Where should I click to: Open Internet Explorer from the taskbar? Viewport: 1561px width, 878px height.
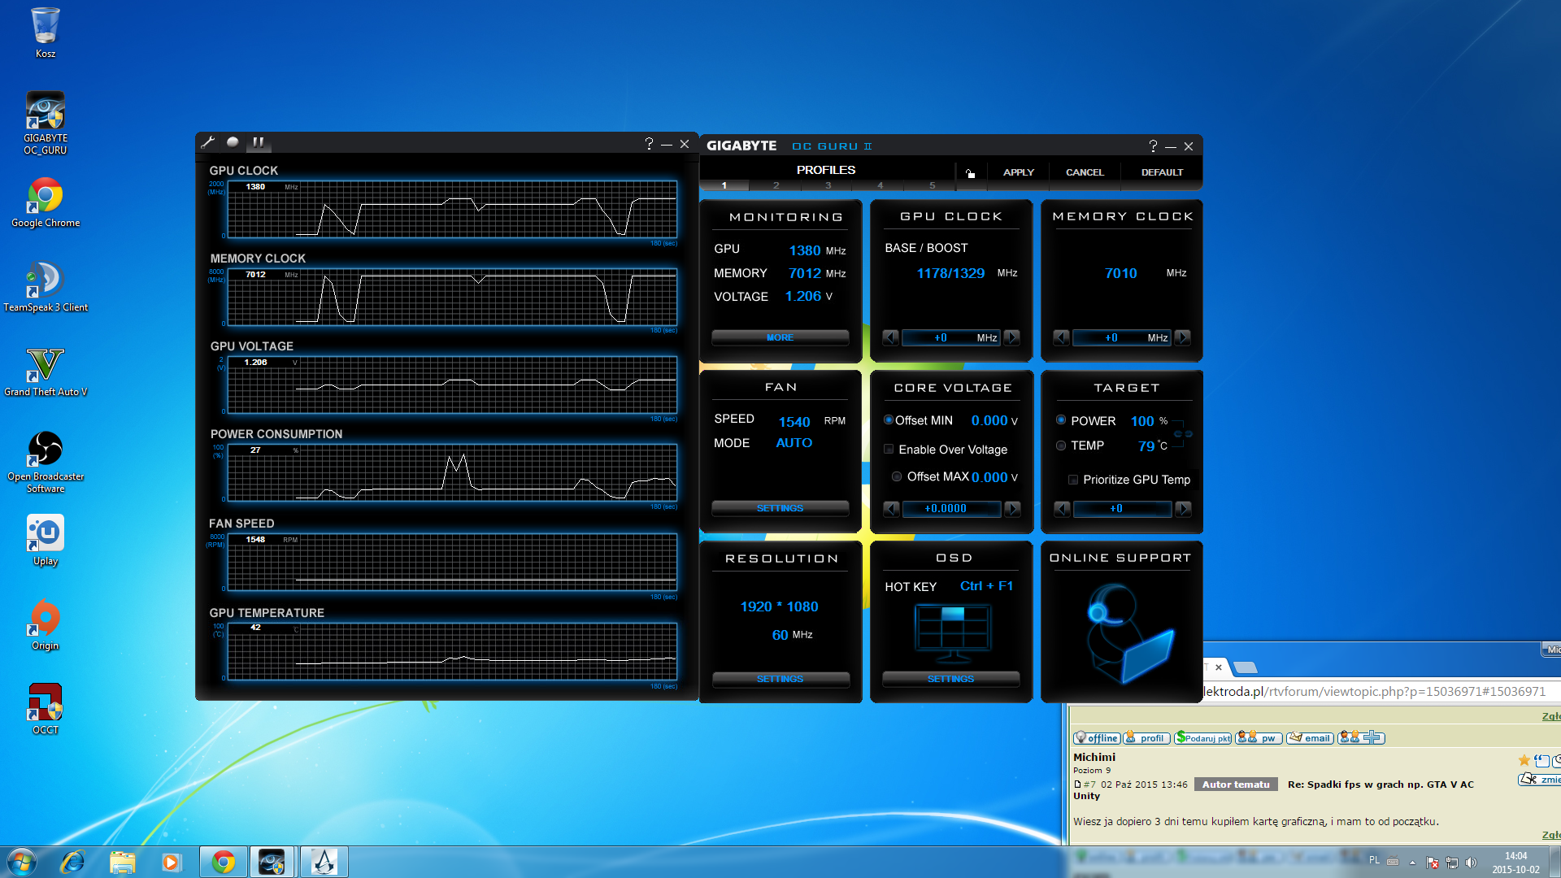[73, 862]
